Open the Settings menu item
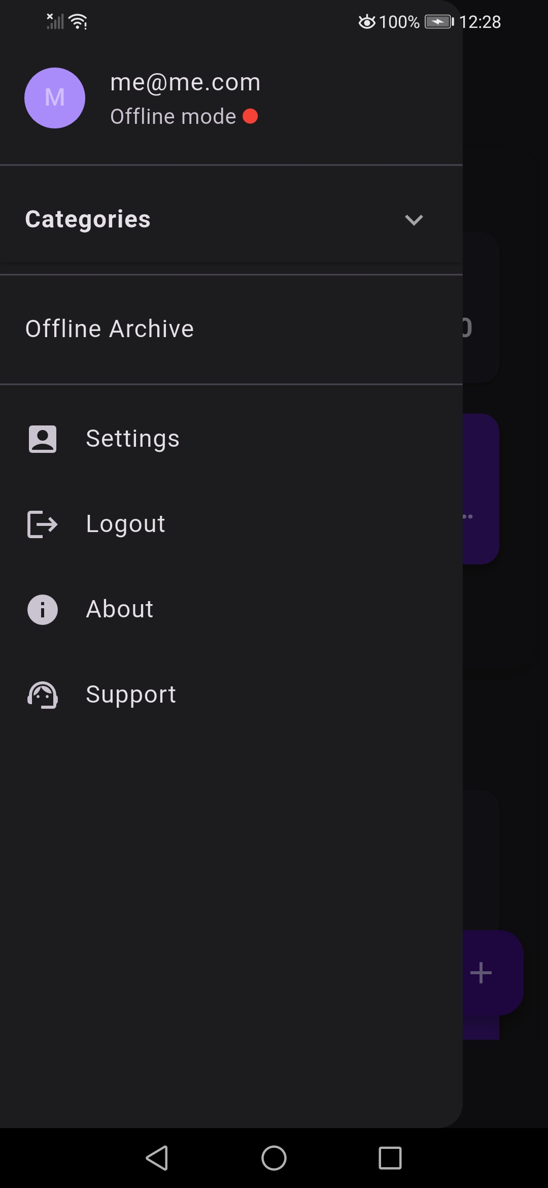This screenshot has height=1188, width=548. pos(133,439)
